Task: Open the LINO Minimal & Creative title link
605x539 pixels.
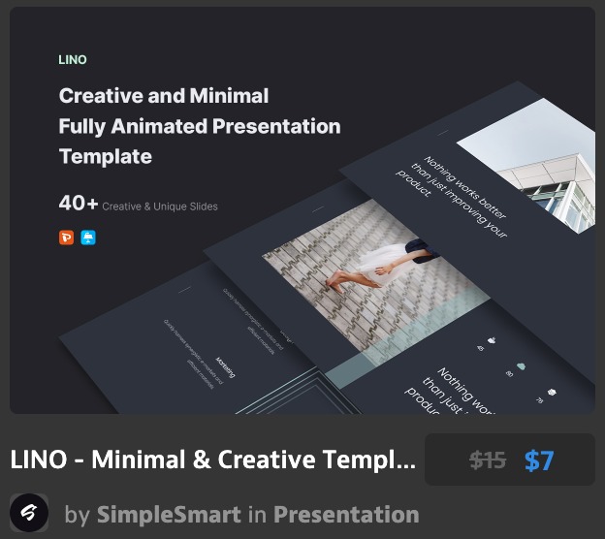Action: click(212, 460)
